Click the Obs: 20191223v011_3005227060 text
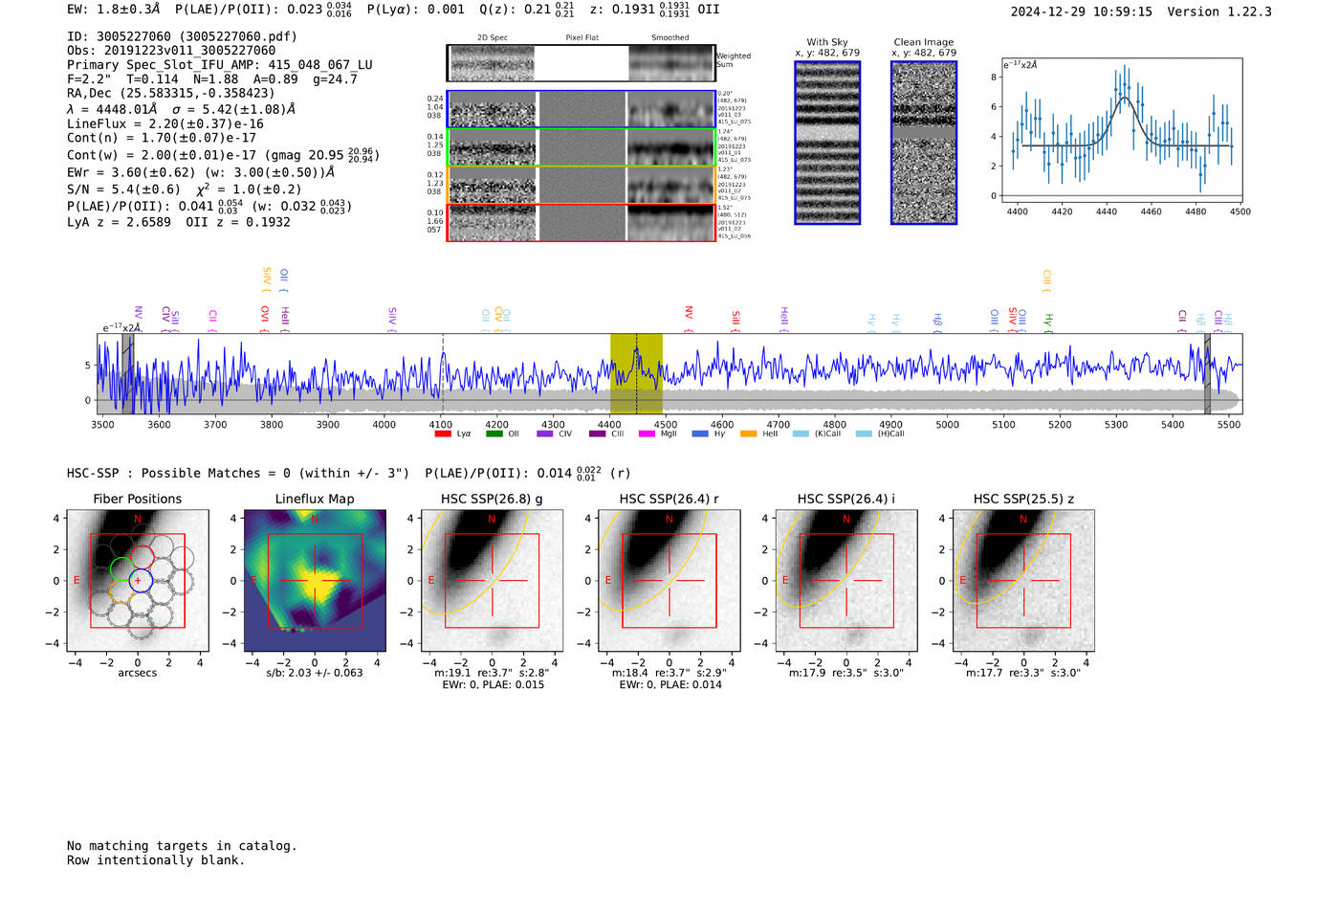The height and width of the screenshot is (912, 1339). (171, 51)
